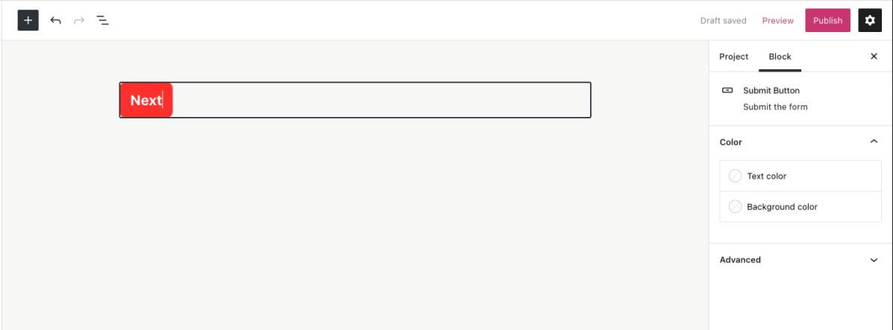893x330 pixels.
Task: Select the Block tab
Action: (780, 57)
